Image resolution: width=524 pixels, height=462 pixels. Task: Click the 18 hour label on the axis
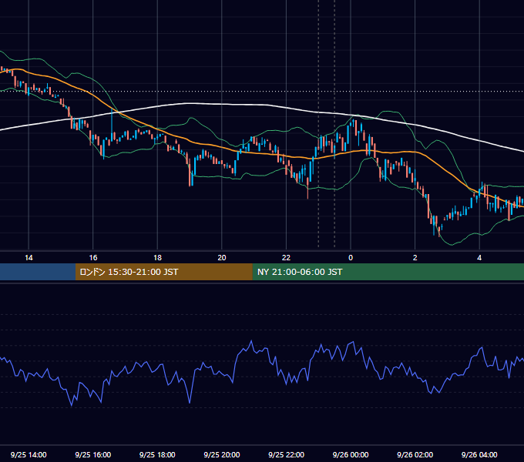click(x=157, y=258)
